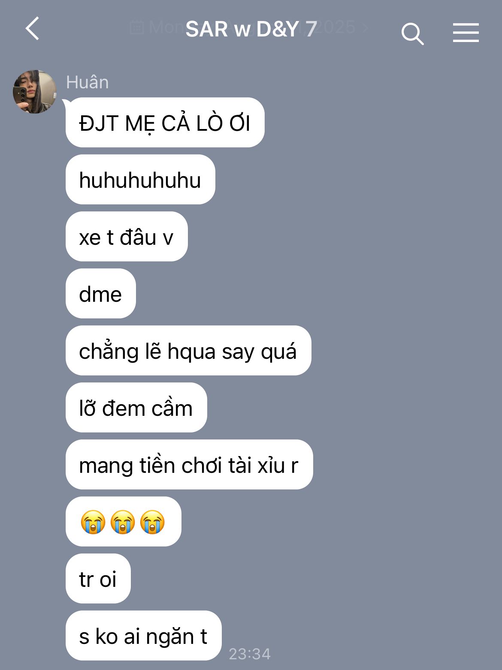Tap the back arrow icon
This screenshot has height=670, width=502.
pos(33,29)
